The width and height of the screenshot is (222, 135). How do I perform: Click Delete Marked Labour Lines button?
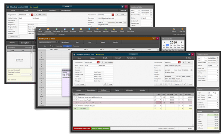click(x=82, y=128)
